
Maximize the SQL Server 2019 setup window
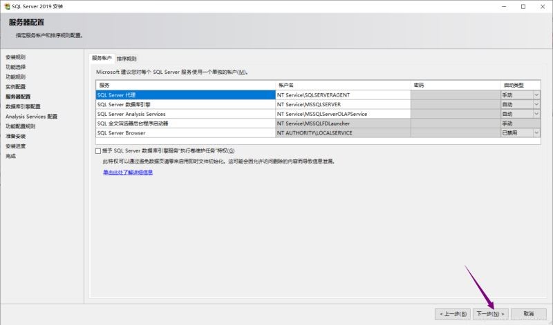[523, 6]
